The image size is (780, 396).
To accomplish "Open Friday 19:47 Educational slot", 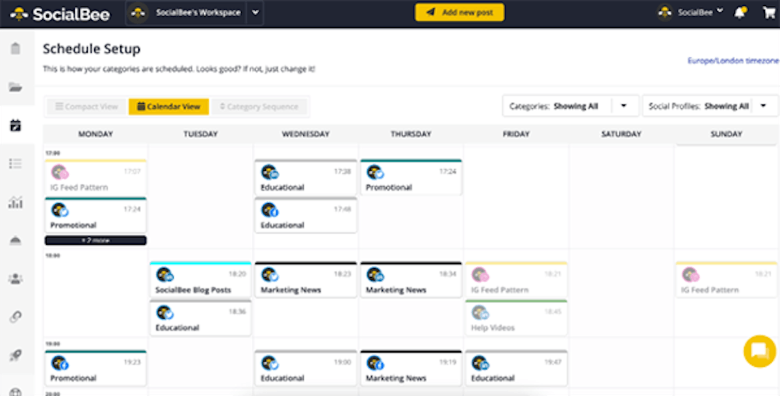I will click(x=516, y=368).
